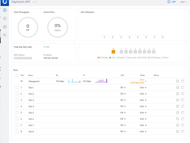Click the device name TSW-PoE PRO AAB
This screenshot has width=190, height=143.
click(x=23, y=47)
